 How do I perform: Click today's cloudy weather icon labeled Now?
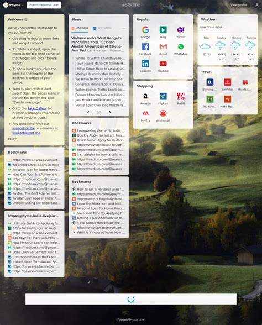pyautogui.click(x=206, y=46)
